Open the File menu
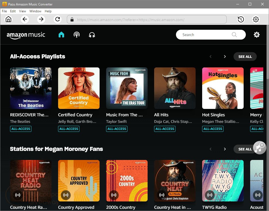Viewport: 269px width, 211px height. pos(4,11)
